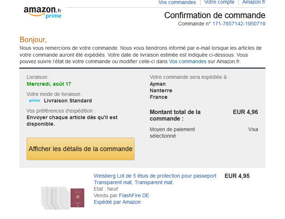The height and width of the screenshot is (219, 285).
Task: Visit seller FlashFire DE
Action: point(134,195)
